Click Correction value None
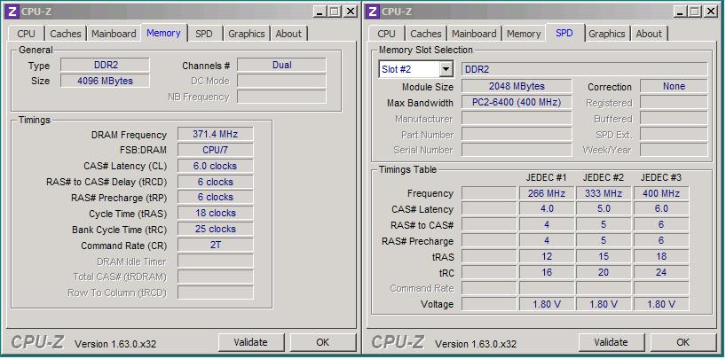726x359 pixels. point(674,86)
